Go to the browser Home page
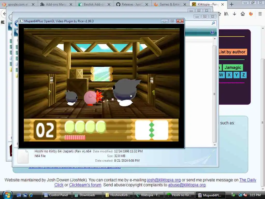The image size is (265, 199). (x=243, y=14)
